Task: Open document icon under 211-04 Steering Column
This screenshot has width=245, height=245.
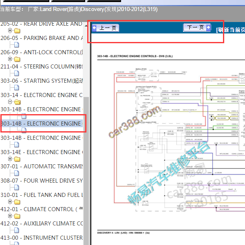Action: (17, 73)
